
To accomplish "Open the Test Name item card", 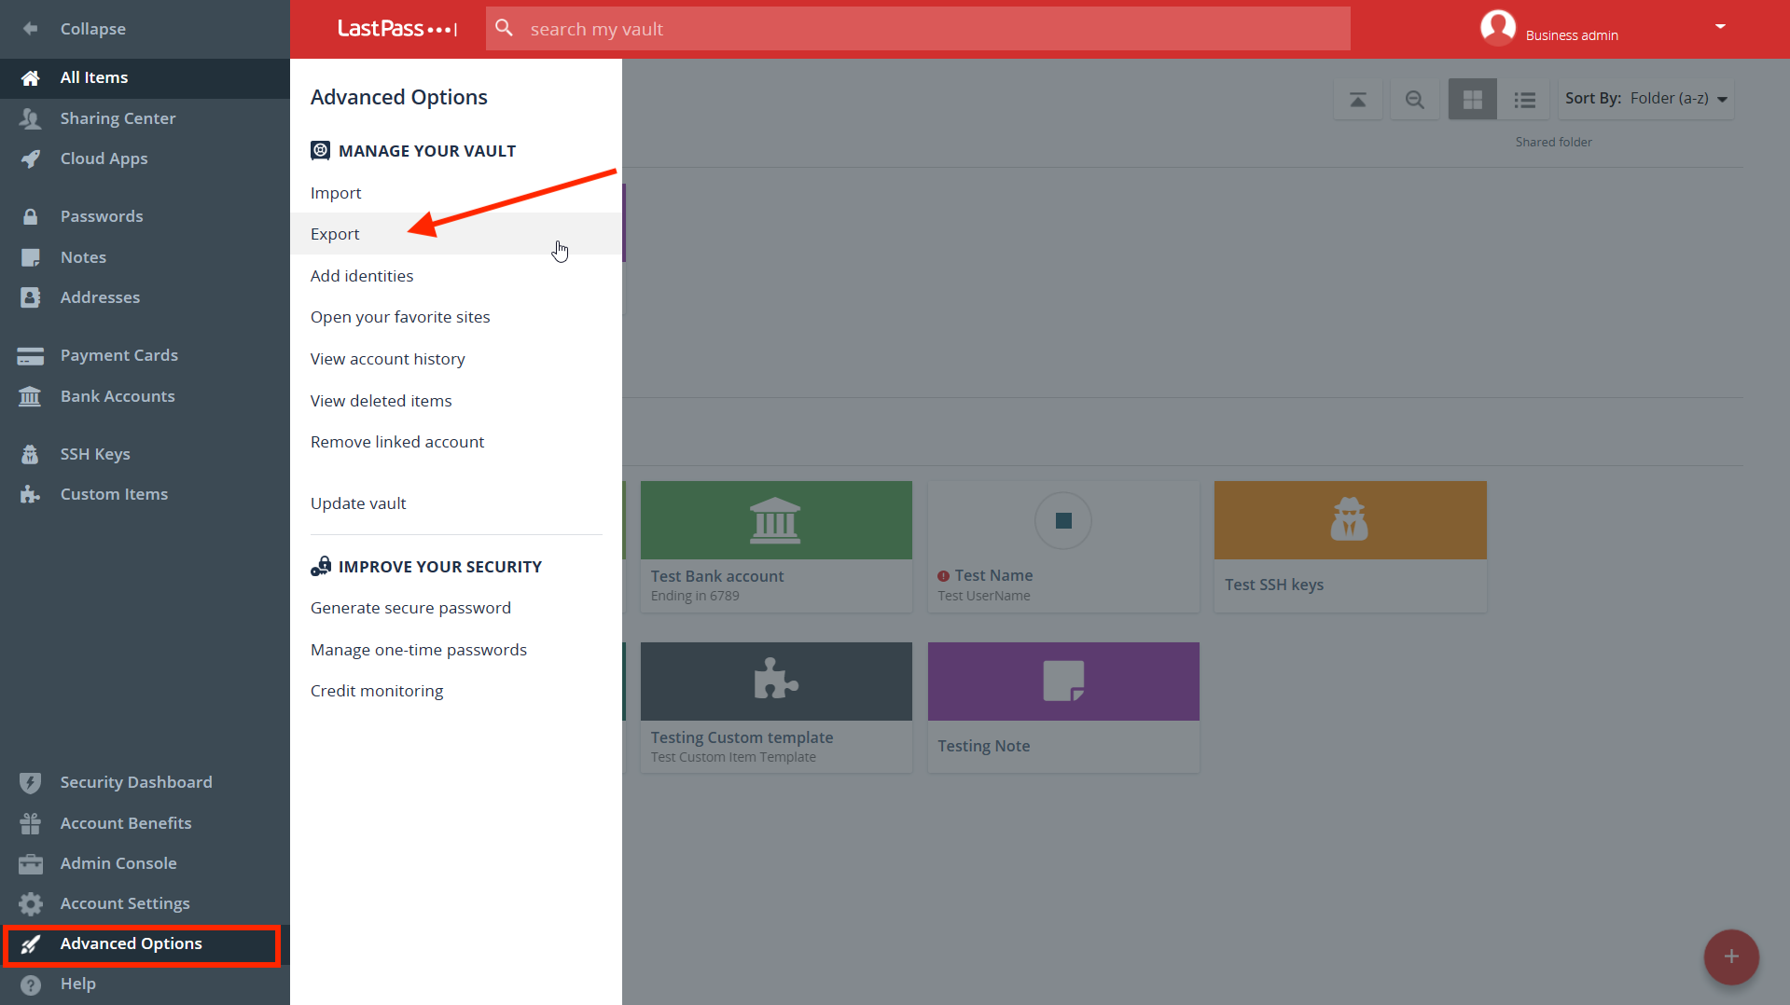I will click(1063, 546).
